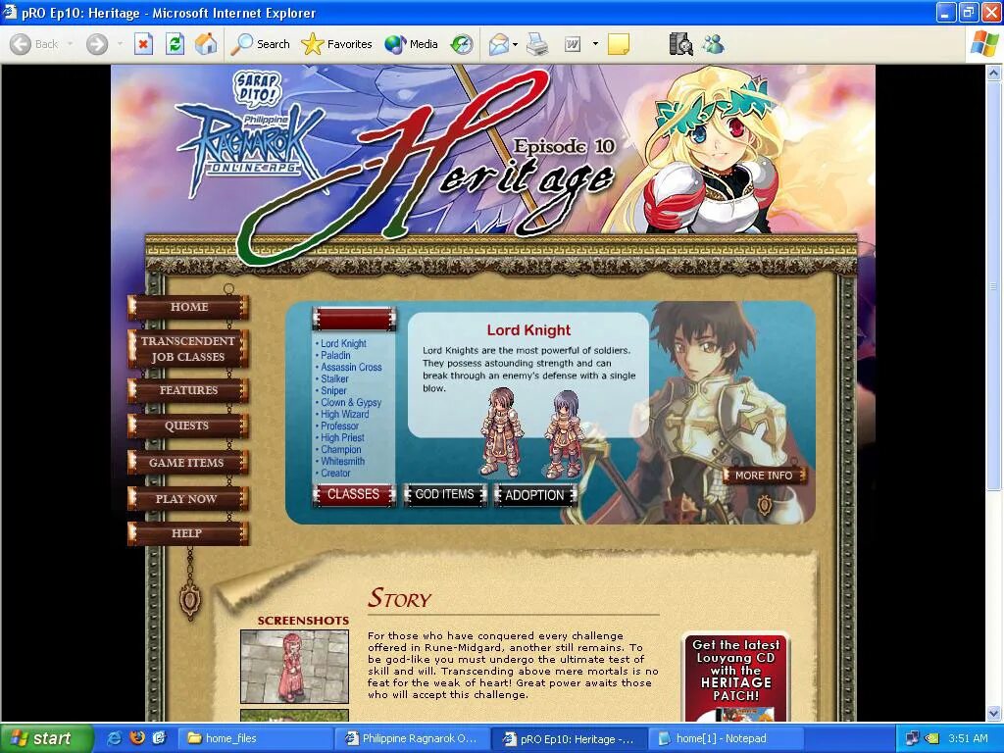Click network connection tray icon
The width and height of the screenshot is (1004, 753).
click(x=913, y=739)
